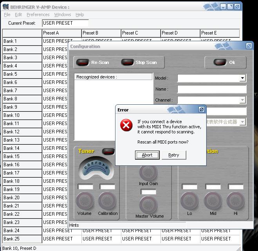Viewport: 258px width, 251px height.
Task: Expand the Model dropdown
Action: [x=242, y=78]
